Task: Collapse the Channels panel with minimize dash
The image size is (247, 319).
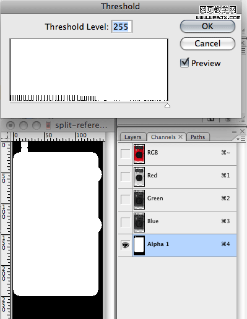Action: (x=234, y=132)
